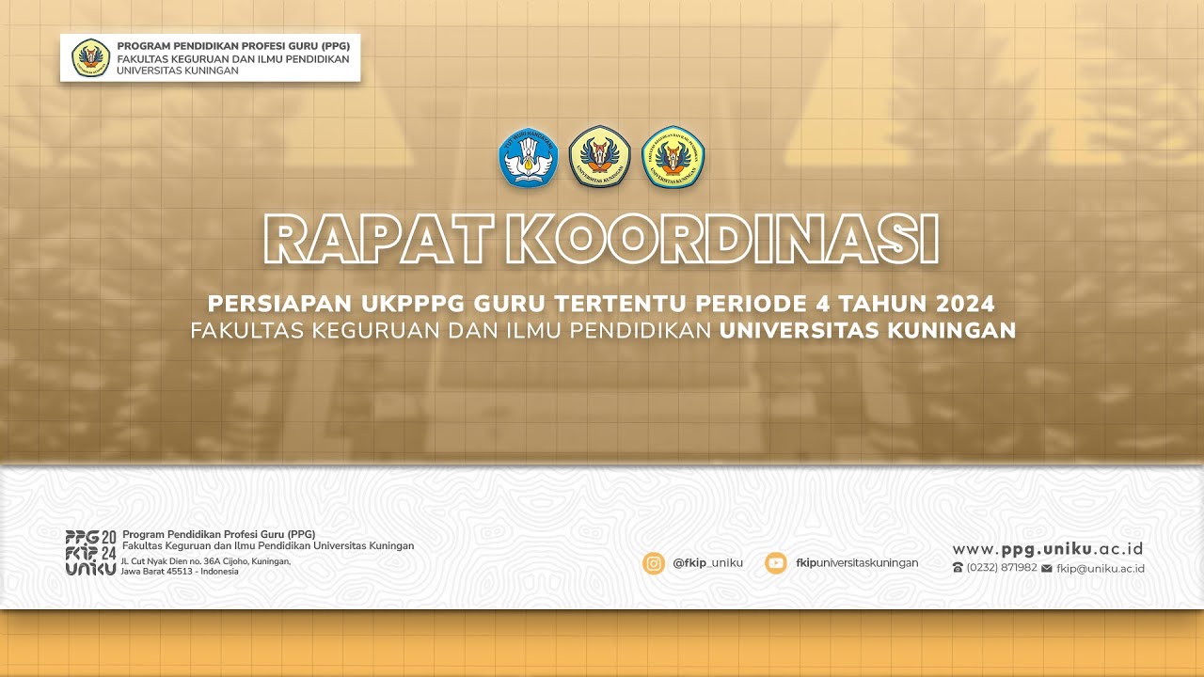
Task: Open the @fkip_uniku Instagram handle
Action: (x=708, y=563)
